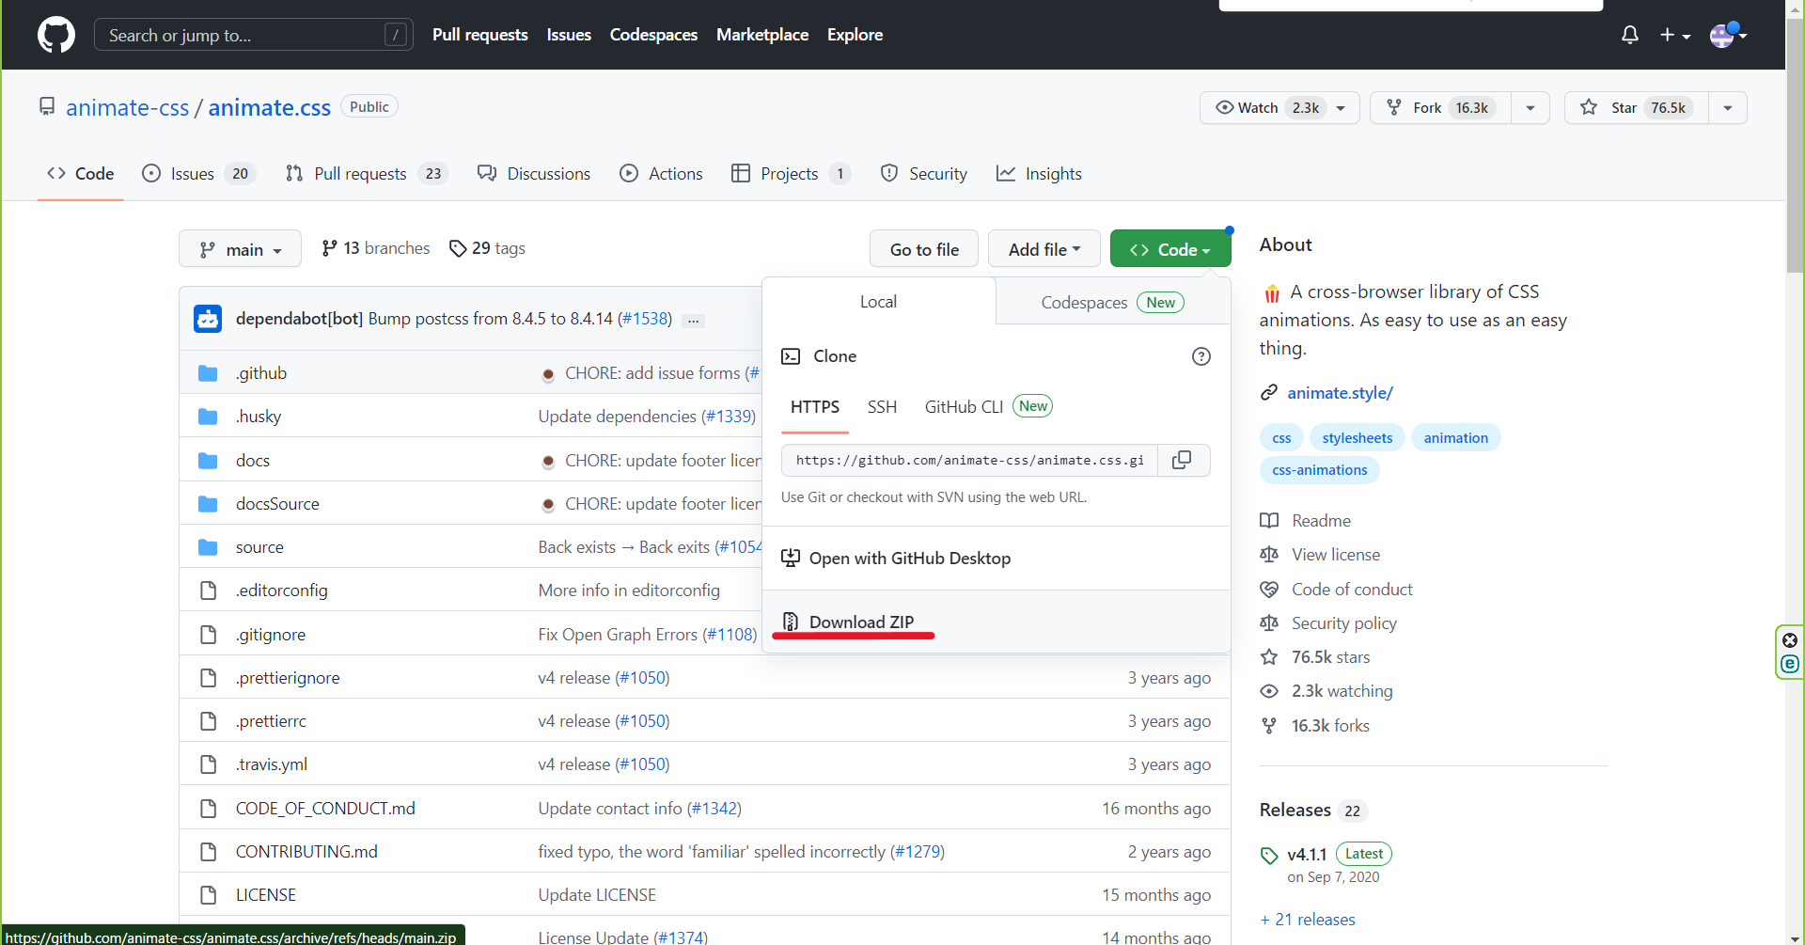Screen dimensions: 1805x945
Task: Click the Marketplace top menu item
Action: [762, 35]
